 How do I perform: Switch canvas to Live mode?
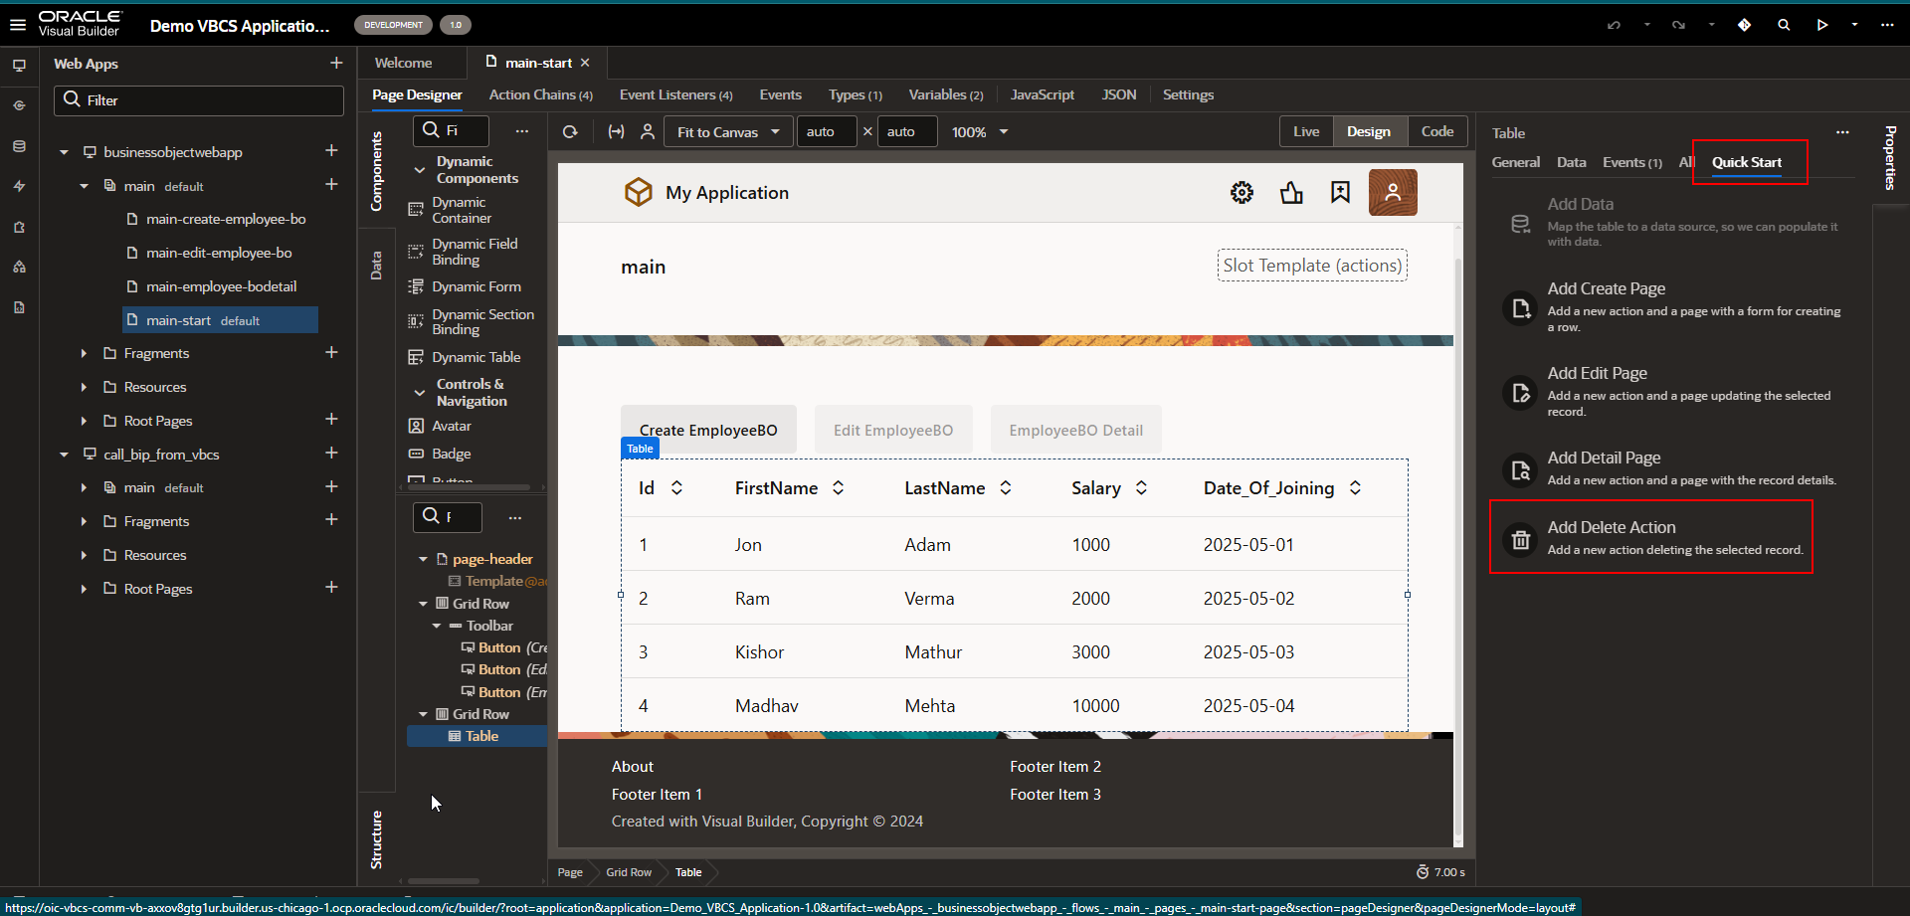tap(1305, 131)
